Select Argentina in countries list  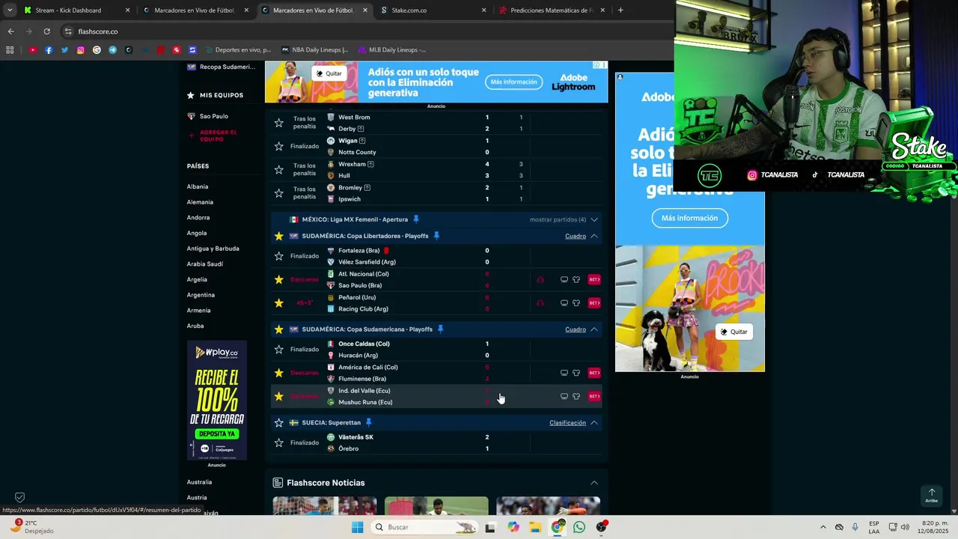coord(201,295)
